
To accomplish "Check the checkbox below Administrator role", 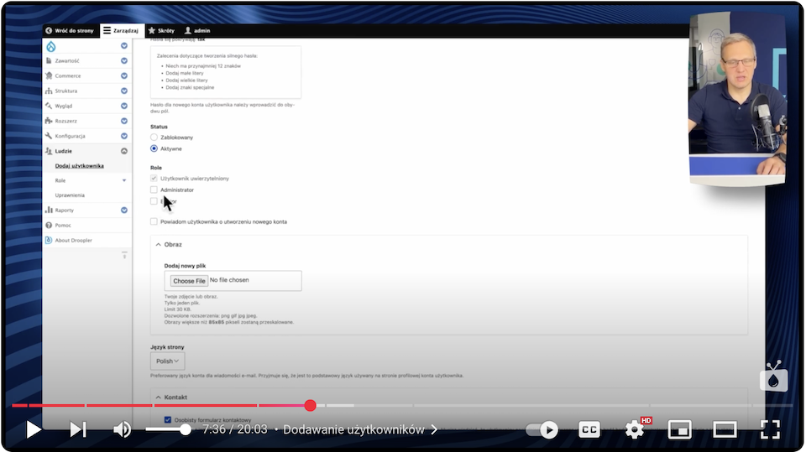I will pyautogui.click(x=154, y=200).
